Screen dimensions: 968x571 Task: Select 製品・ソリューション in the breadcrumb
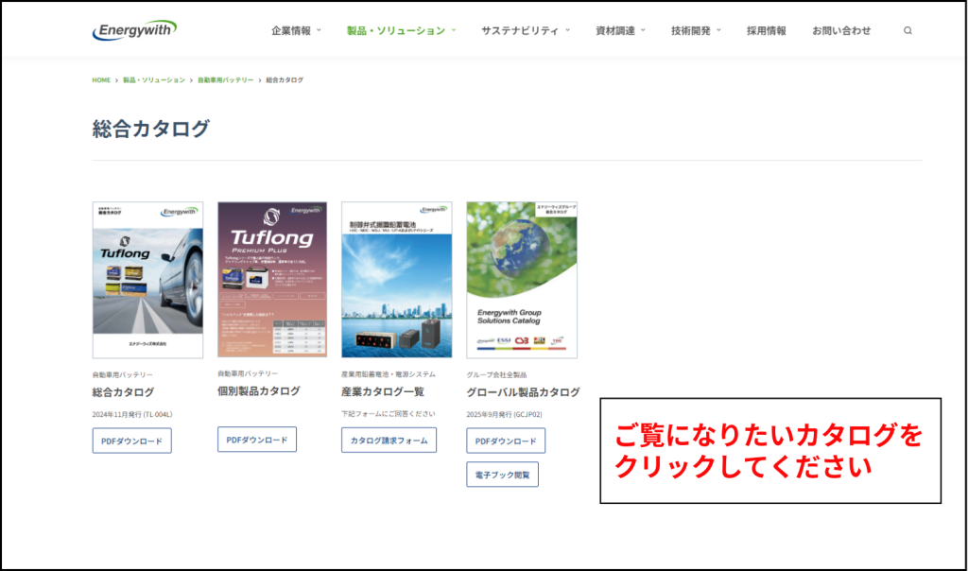tap(154, 80)
